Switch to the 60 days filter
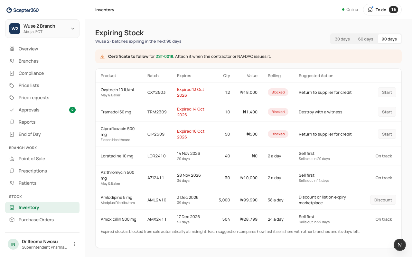The height and width of the screenshot is (257, 412). click(366, 39)
